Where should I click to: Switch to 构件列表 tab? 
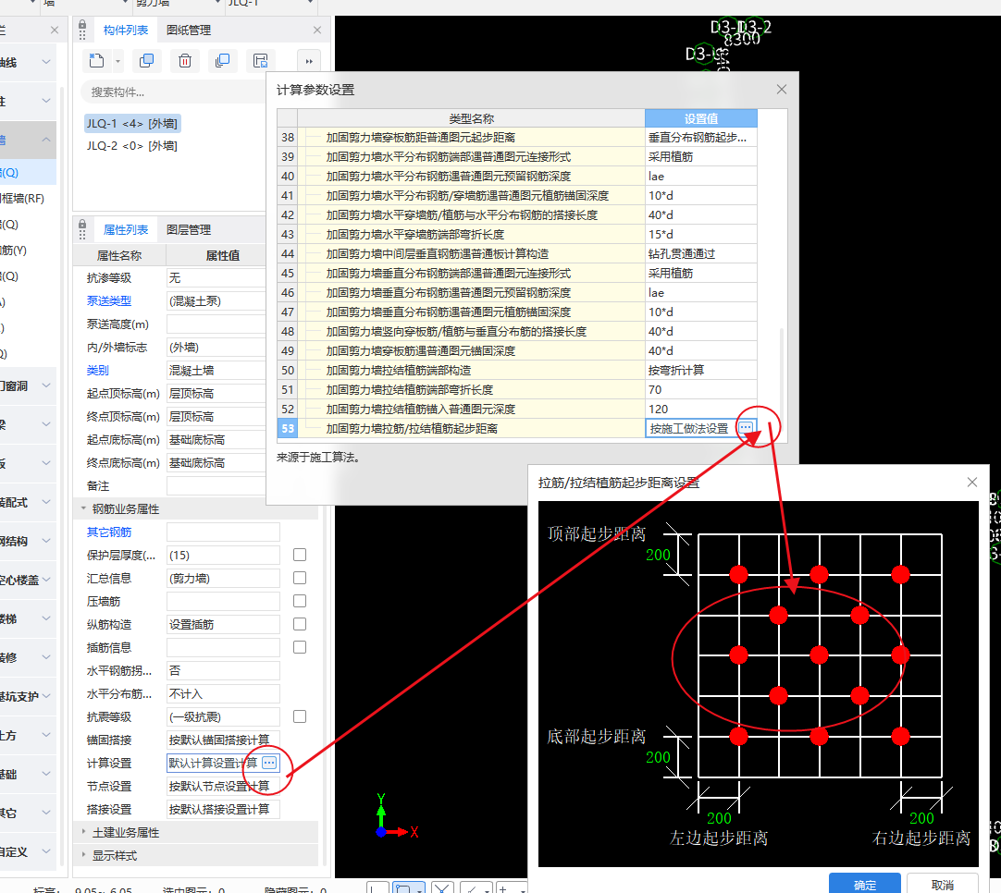[126, 30]
